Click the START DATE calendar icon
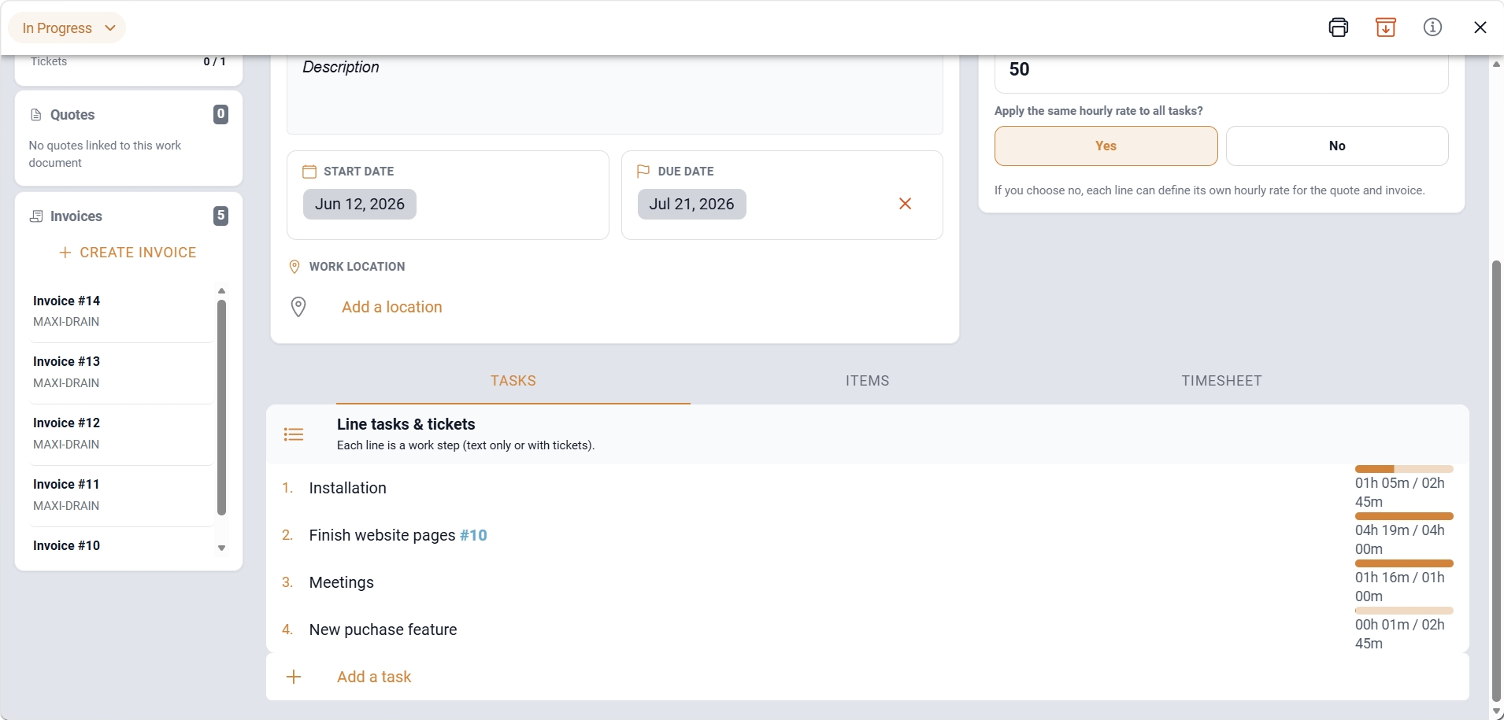This screenshot has height=720, width=1504. click(x=309, y=172)
